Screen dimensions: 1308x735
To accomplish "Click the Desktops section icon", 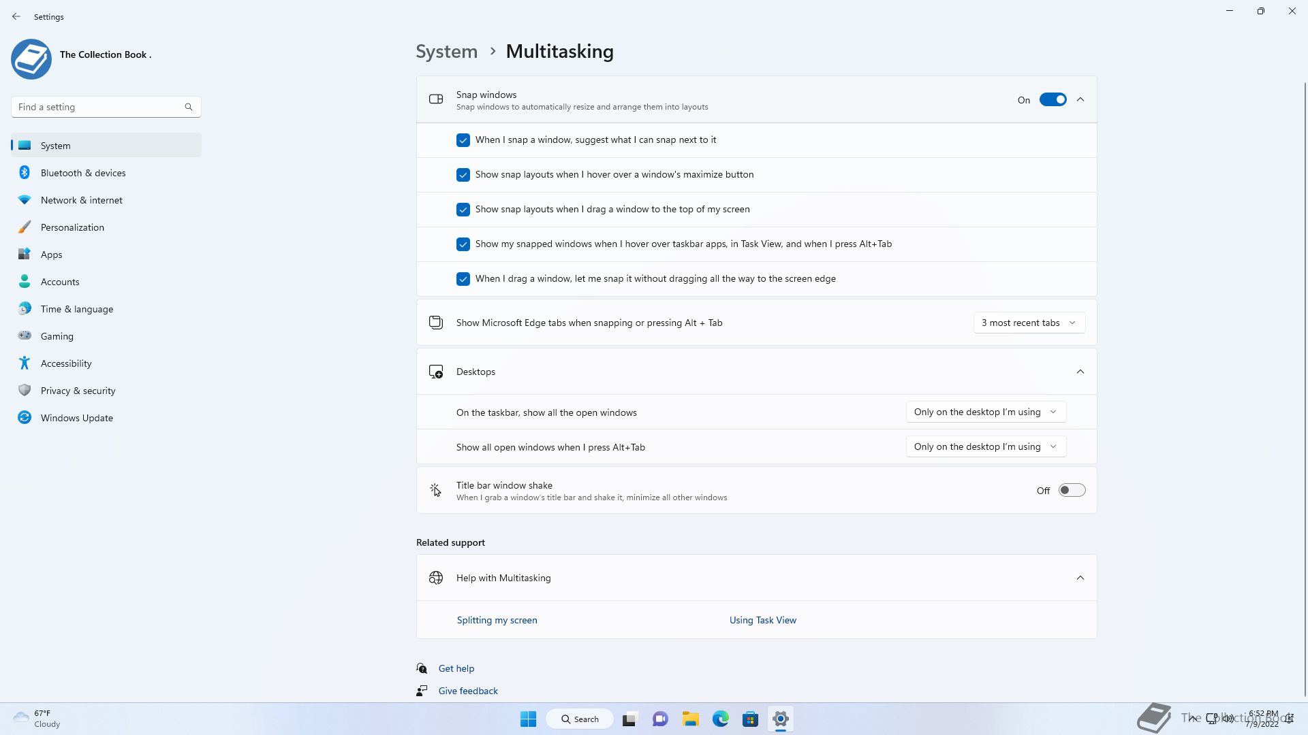I will 436,372.
